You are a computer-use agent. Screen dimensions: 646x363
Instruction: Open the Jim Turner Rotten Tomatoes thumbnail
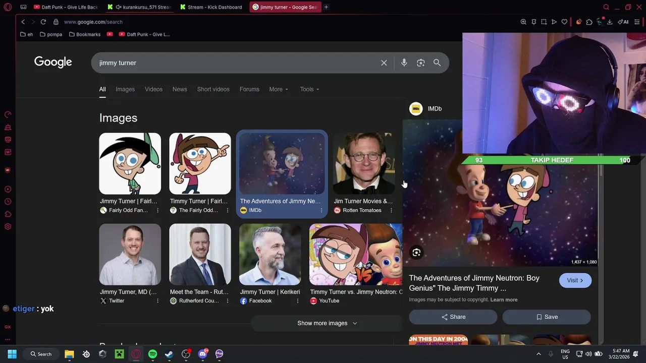coord(364,164)
